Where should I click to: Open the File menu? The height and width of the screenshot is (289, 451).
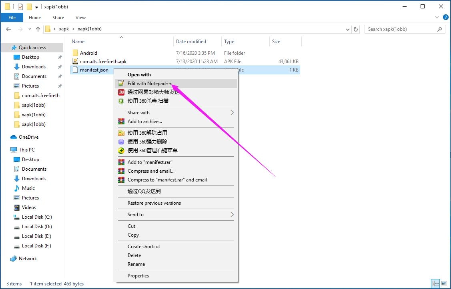(12, 18)
